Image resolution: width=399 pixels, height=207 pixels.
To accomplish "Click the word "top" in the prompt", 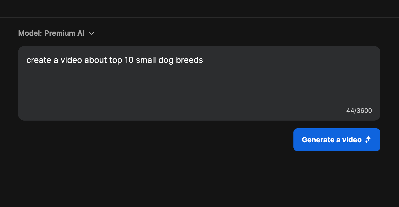I will tap(115, 60).
